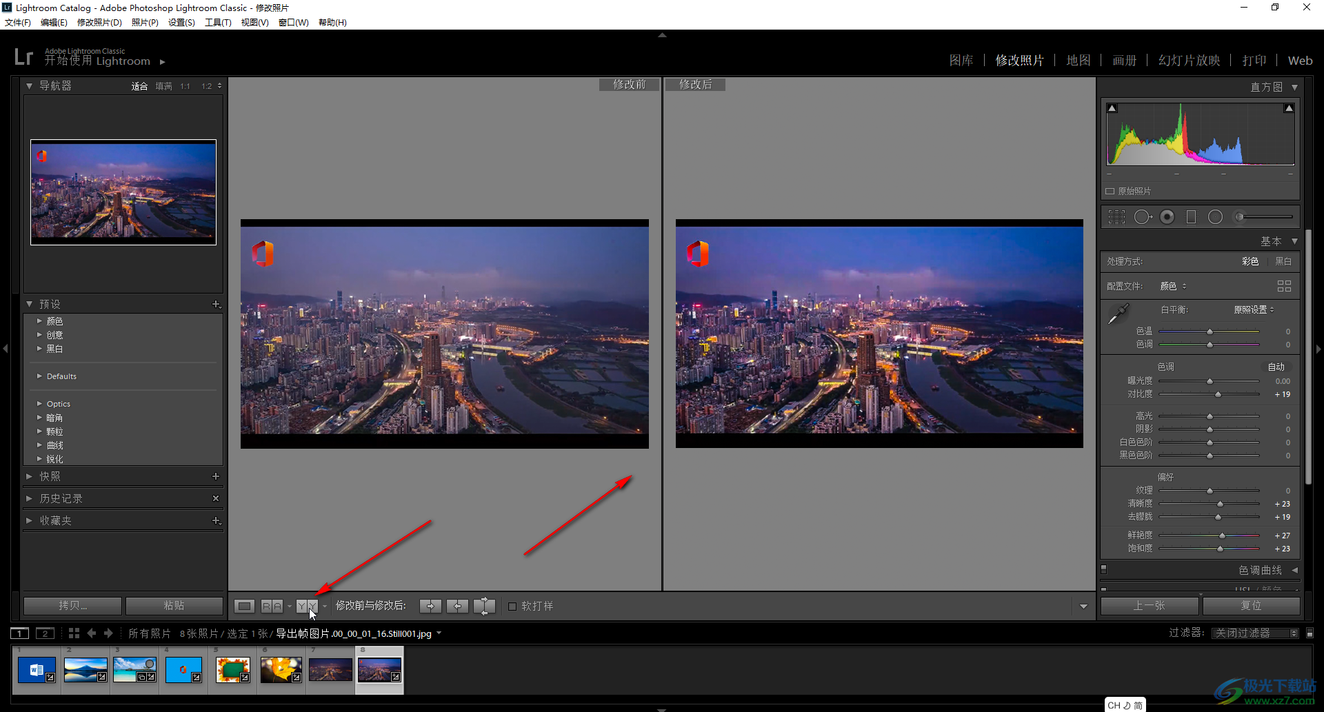1324x712 pixels.
Task: Open the profile browser grid icon
Action: tap(1284, 286)
